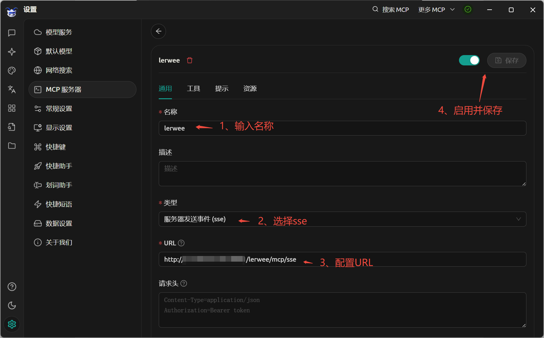Open 快捷键 settings

[x=83, y=147]
